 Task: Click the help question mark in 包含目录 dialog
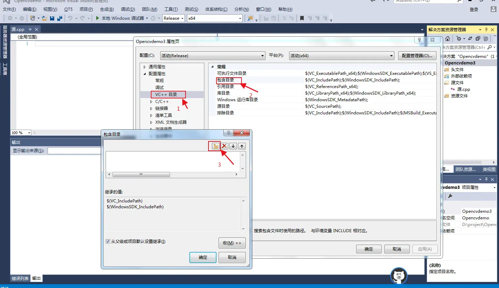click(x=229, y=133)
